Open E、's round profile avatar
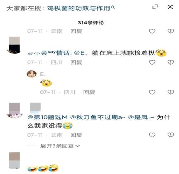 32,74
